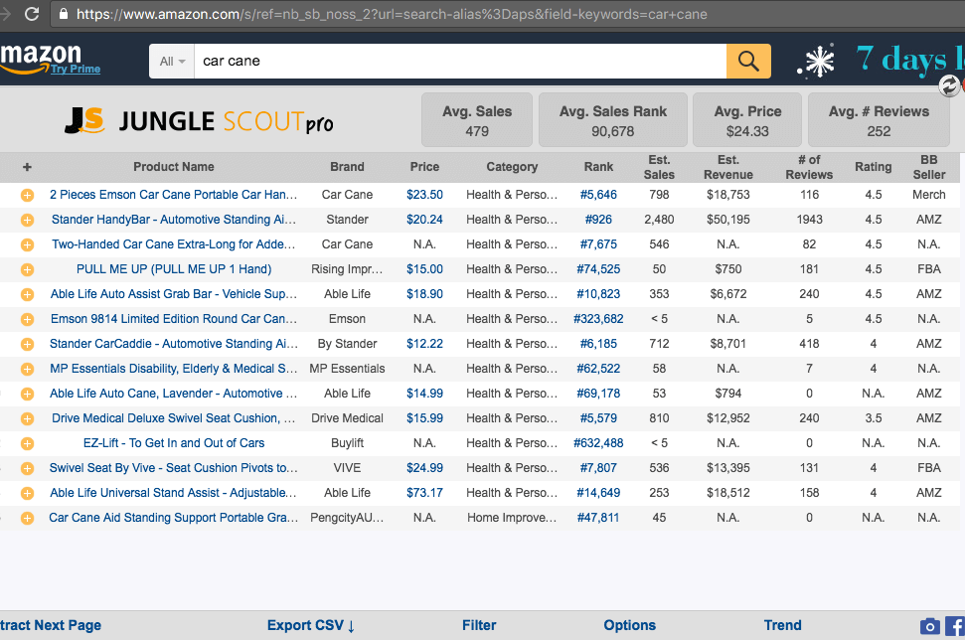
Task: Click the plus icon for EZ-Lift
Action: pyautogui.click(x=27, y=443)
